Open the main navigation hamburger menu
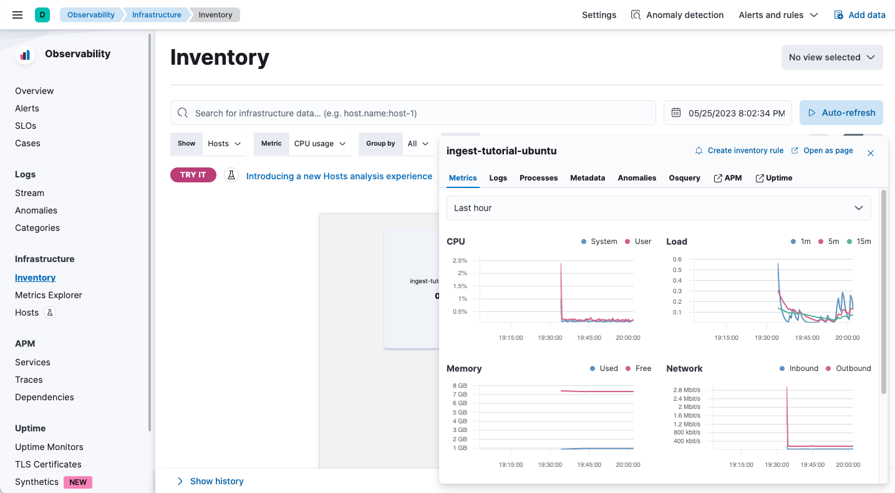 click(17, 14)
